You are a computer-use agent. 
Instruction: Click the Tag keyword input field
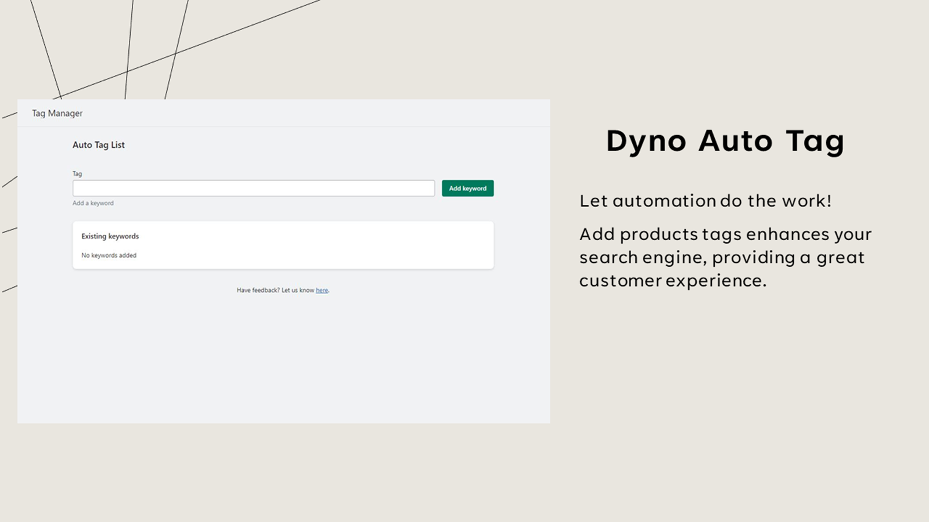253,188
